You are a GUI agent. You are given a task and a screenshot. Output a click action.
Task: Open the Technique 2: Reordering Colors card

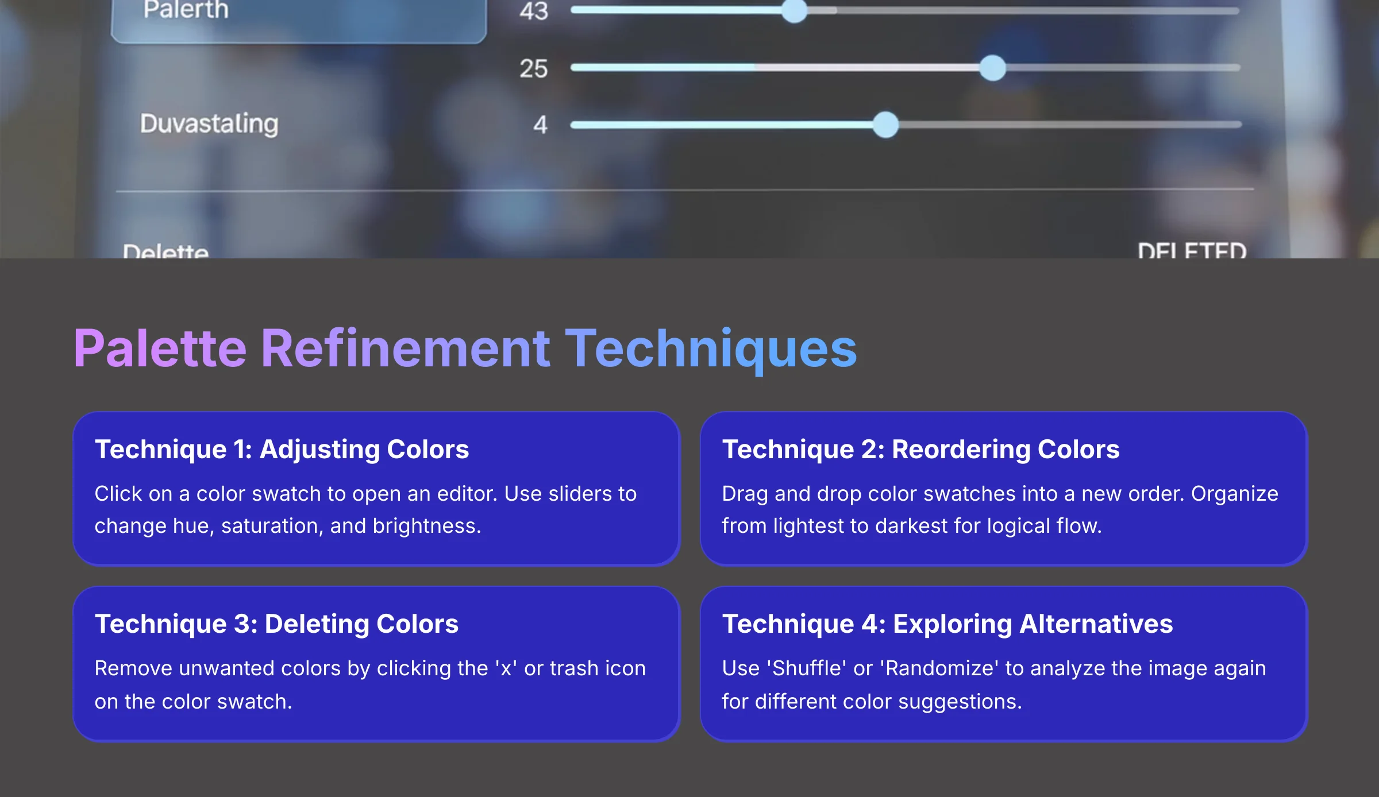pos(1004,489)
